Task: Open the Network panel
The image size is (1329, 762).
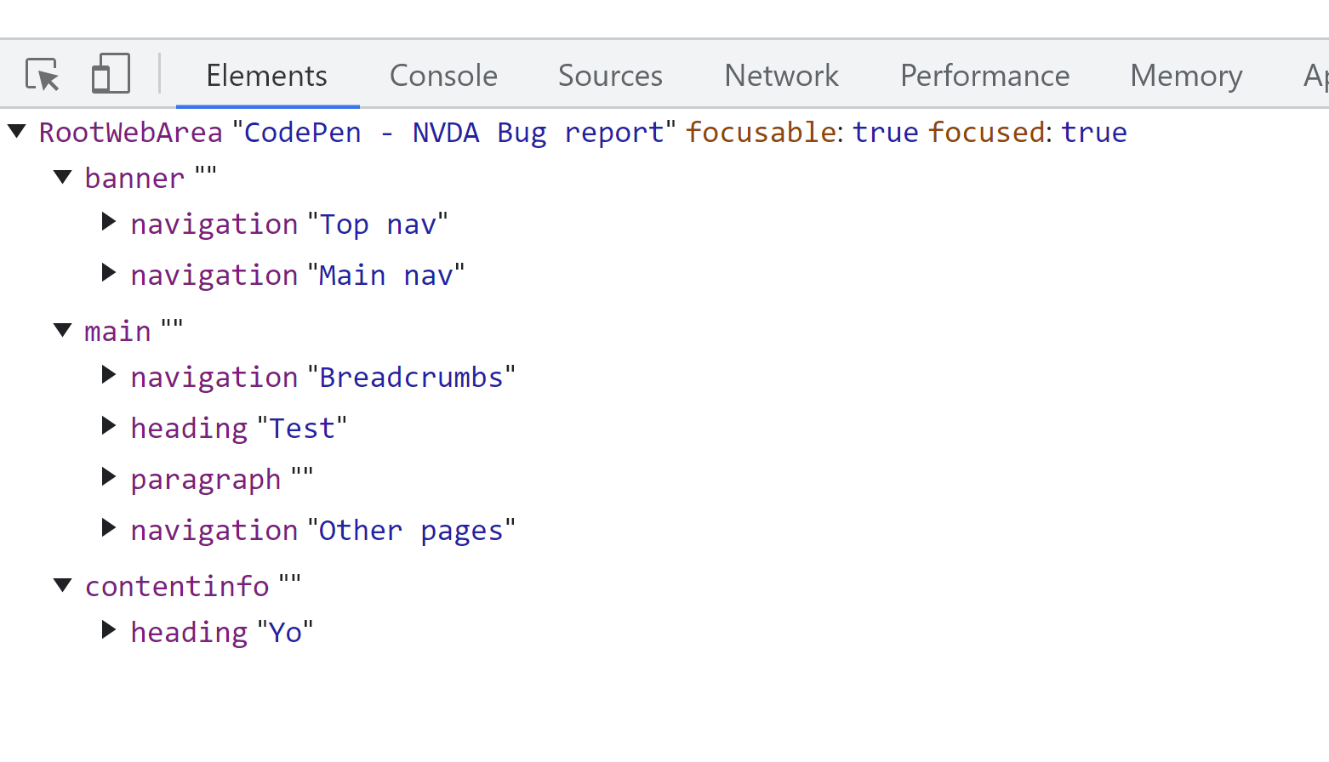Action: point(780,75)
